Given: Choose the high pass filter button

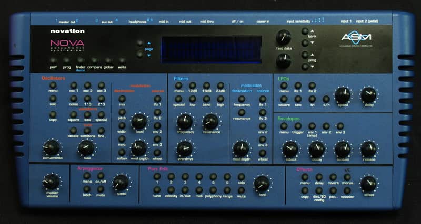Looking at the screenshot, I should point(220,99).
